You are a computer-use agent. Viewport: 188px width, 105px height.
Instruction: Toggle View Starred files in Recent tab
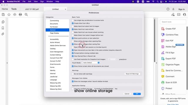pos(73,56)
